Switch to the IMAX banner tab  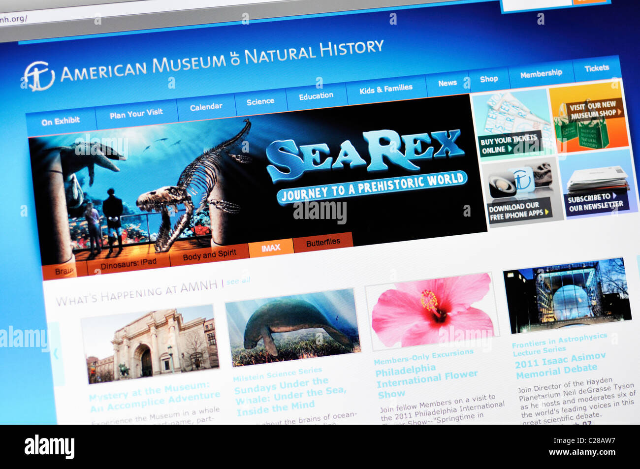(x=271, y=248)
